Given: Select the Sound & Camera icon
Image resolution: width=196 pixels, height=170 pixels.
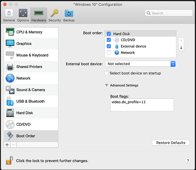Looking at the screenshot, I should click(x=10, y=90).
